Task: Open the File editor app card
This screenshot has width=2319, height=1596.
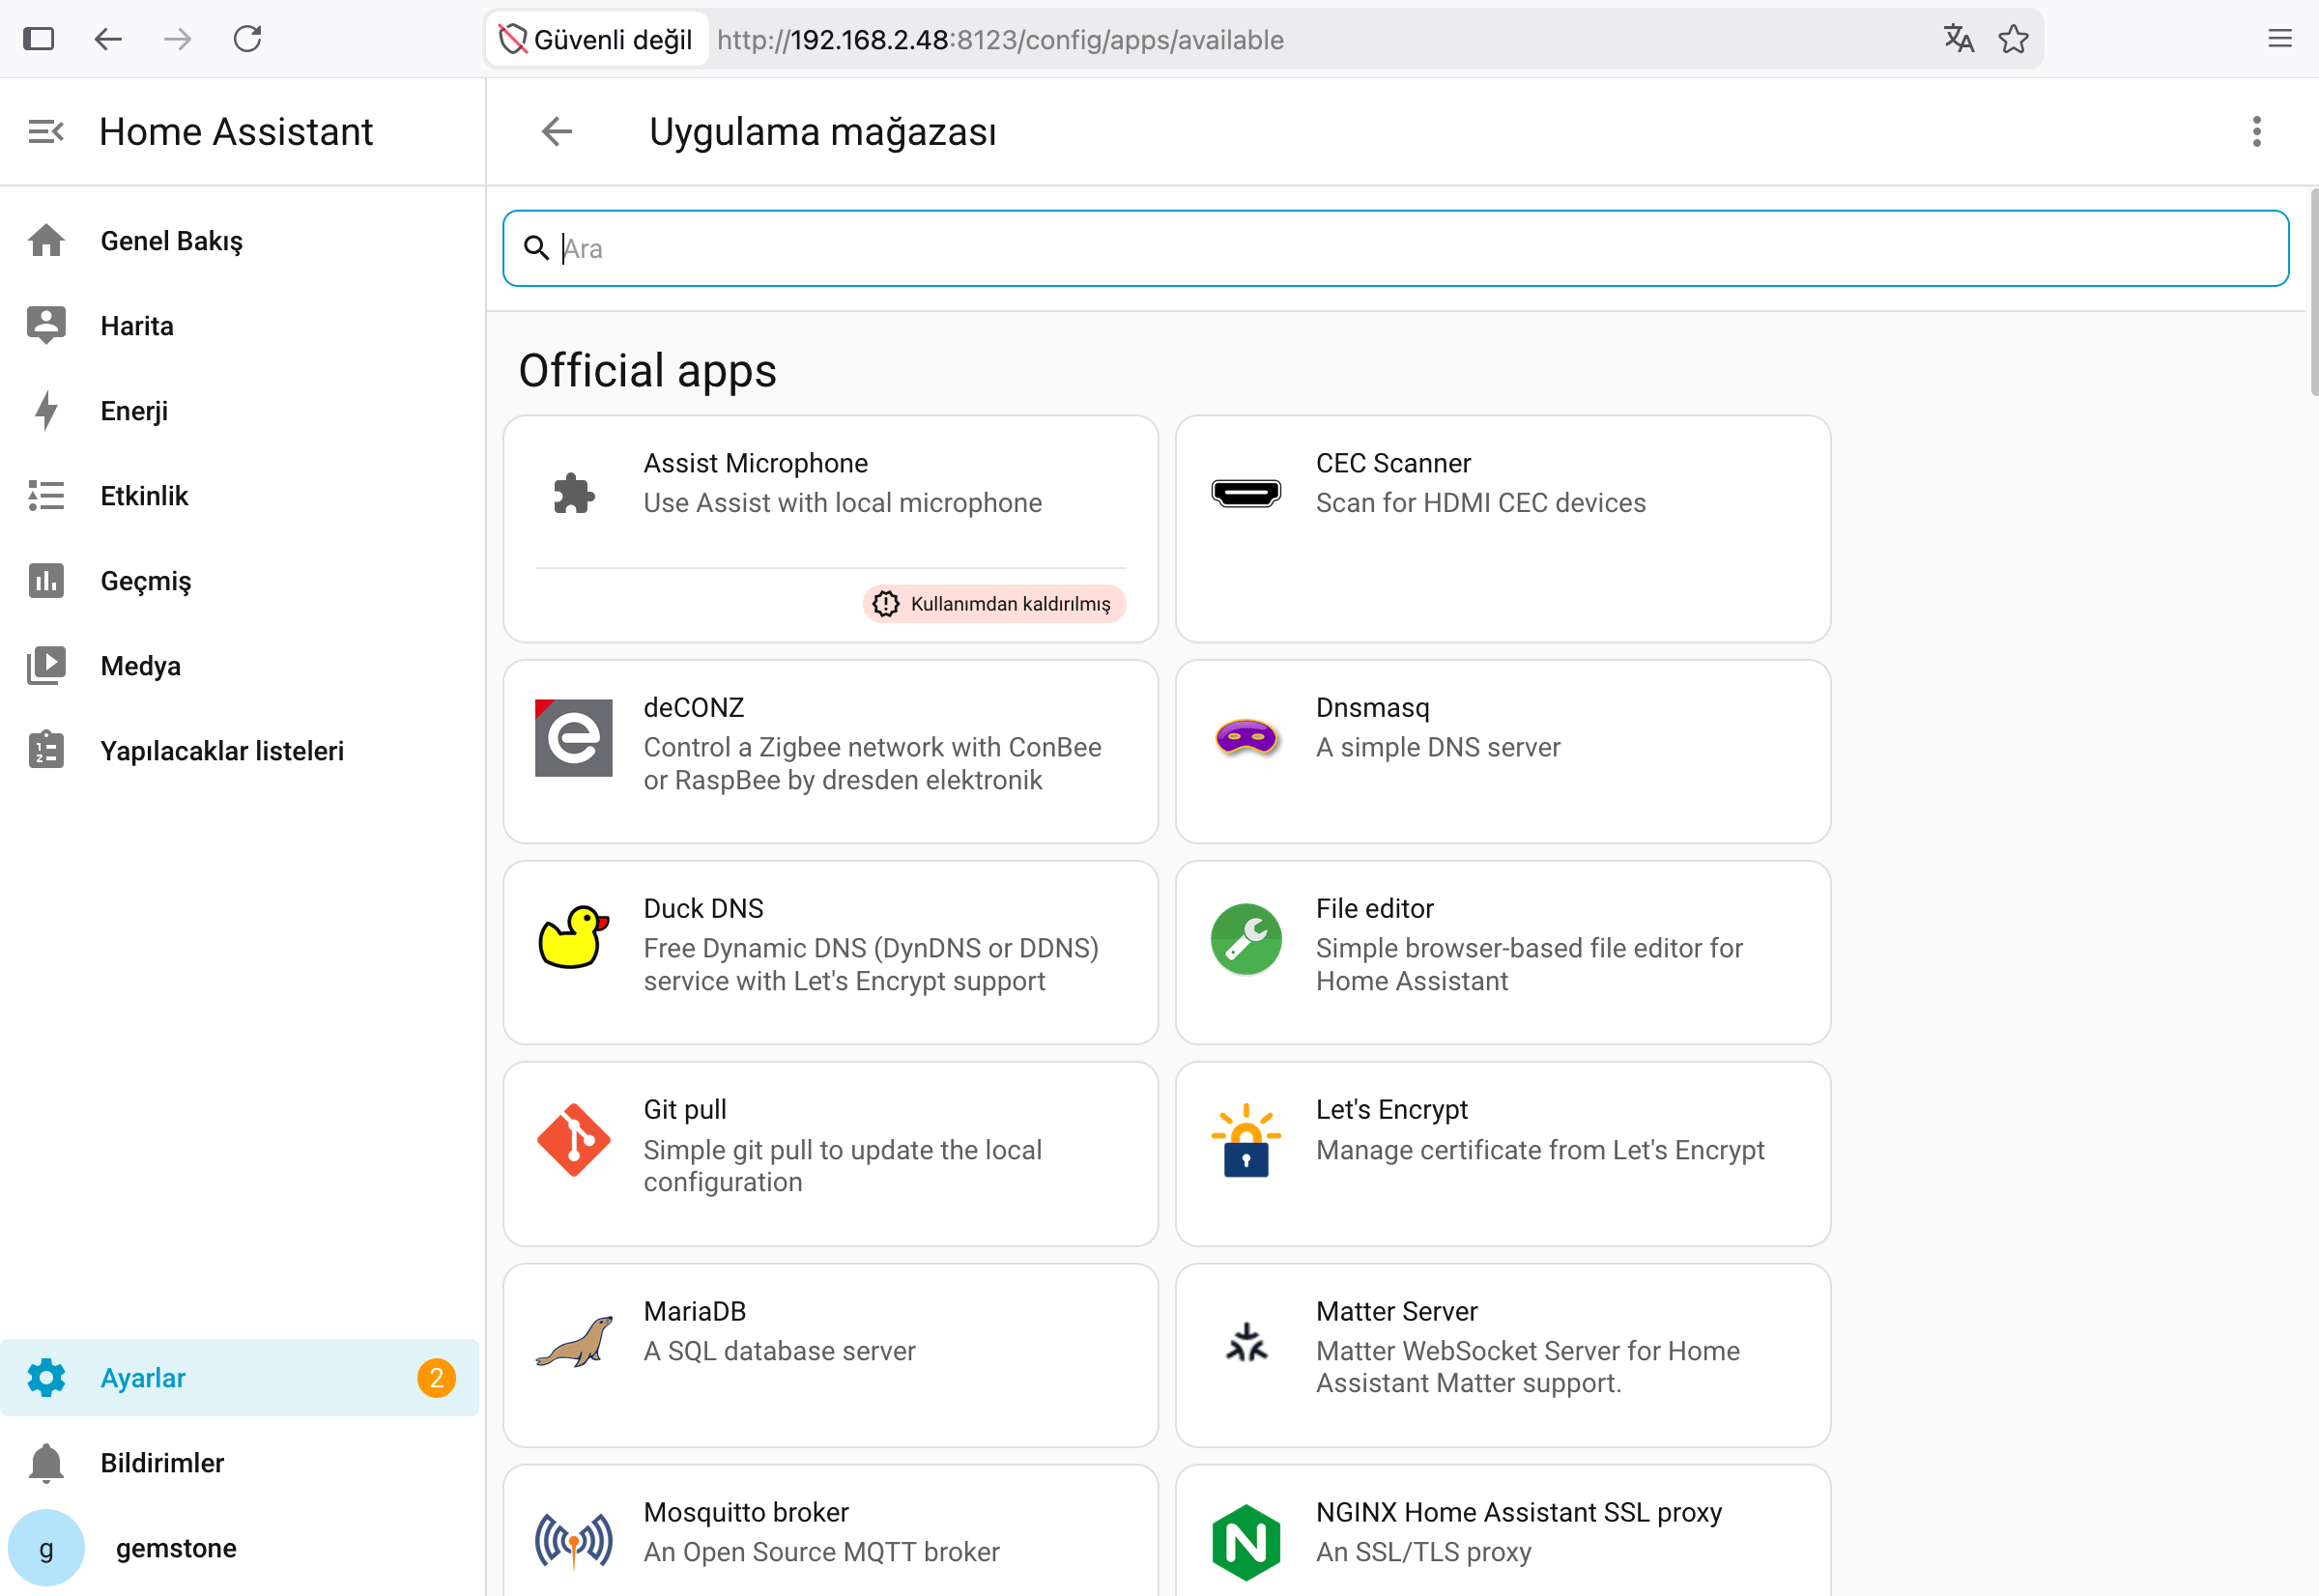Action: [1503, 953]
